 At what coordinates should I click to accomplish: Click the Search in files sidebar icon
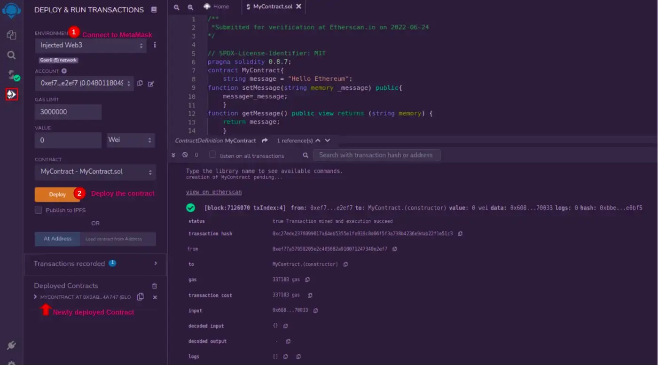tap(11, 55)
